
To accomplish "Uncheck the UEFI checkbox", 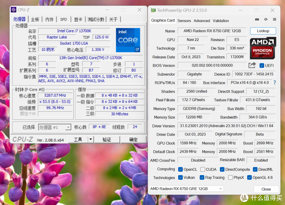I will 262,65.
